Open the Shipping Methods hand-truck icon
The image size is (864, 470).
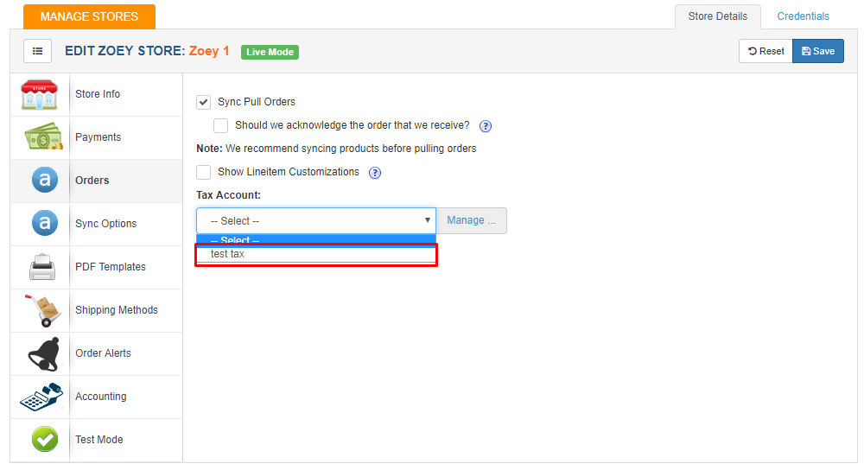[43, 310]
